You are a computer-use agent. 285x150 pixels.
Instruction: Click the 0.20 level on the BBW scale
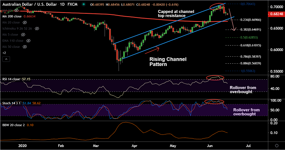point(274,123)
